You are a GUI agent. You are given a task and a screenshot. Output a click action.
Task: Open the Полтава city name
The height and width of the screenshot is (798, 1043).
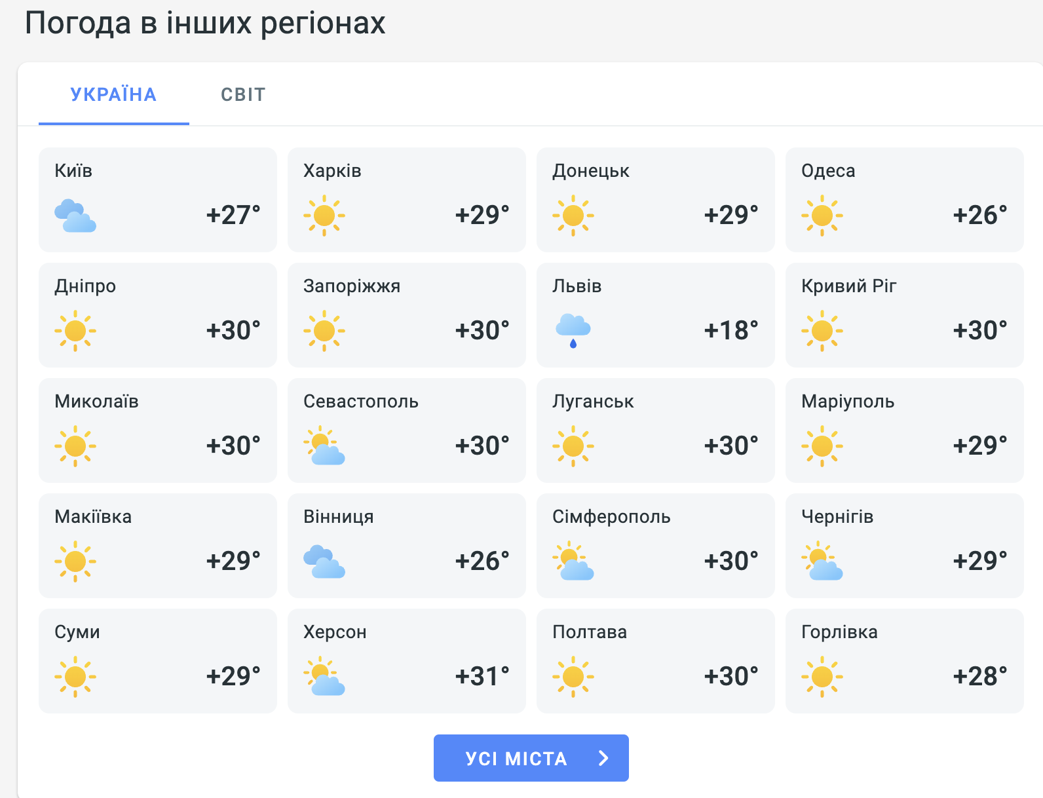click(590, 632)
